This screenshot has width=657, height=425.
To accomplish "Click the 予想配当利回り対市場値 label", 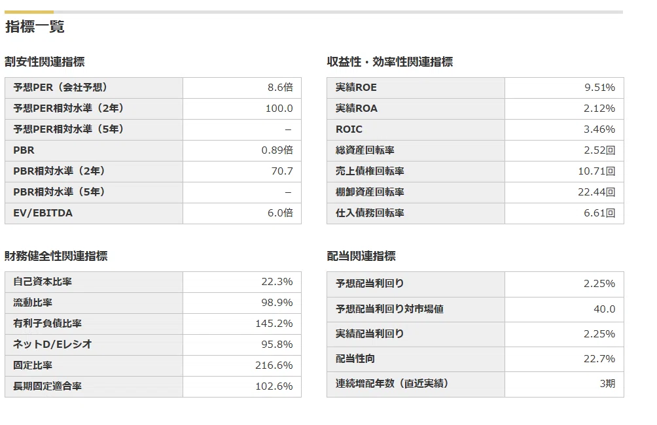I will (389, 309).
